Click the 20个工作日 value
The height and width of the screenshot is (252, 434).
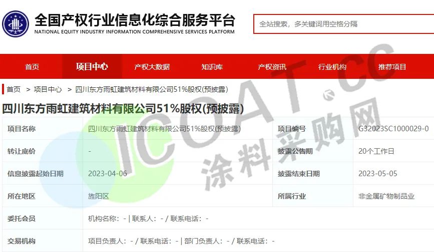pos(376,151)
